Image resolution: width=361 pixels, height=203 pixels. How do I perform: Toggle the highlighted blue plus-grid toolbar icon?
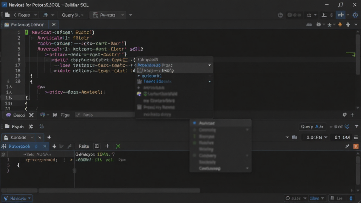point(341,15)
